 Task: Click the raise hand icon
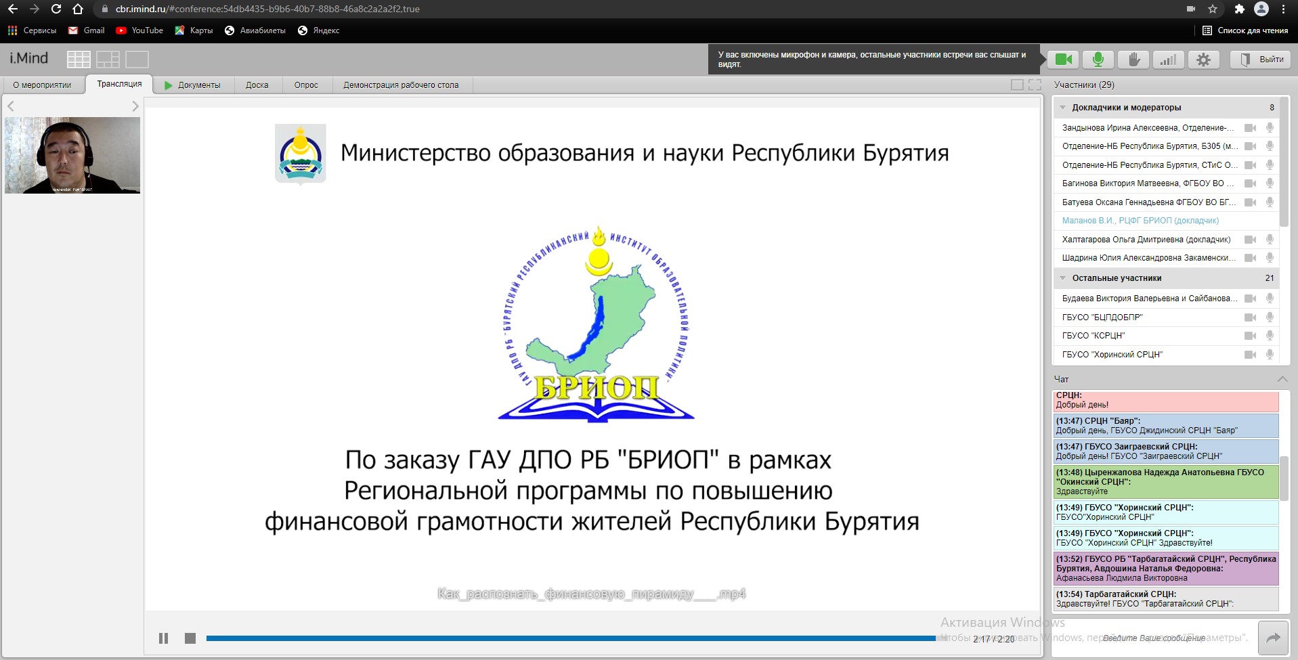pos(1133,60)
